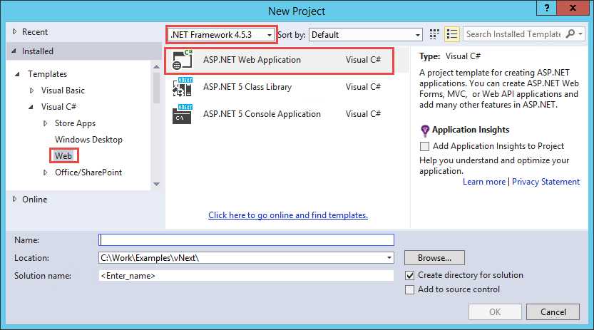
Task: Select the Visual Basic templates
Action: tap(63, 91)
